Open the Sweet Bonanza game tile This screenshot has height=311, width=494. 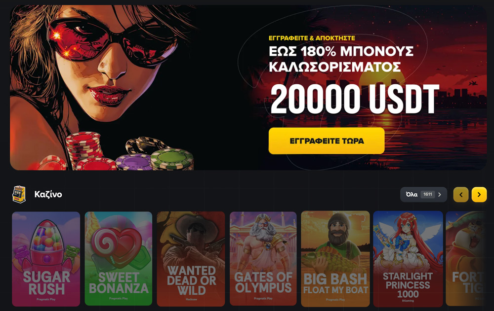[x=119, y=258]
